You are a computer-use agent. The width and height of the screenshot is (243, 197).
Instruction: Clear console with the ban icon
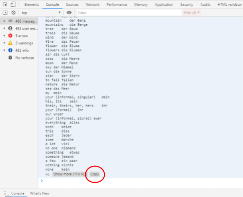(13, 13)
